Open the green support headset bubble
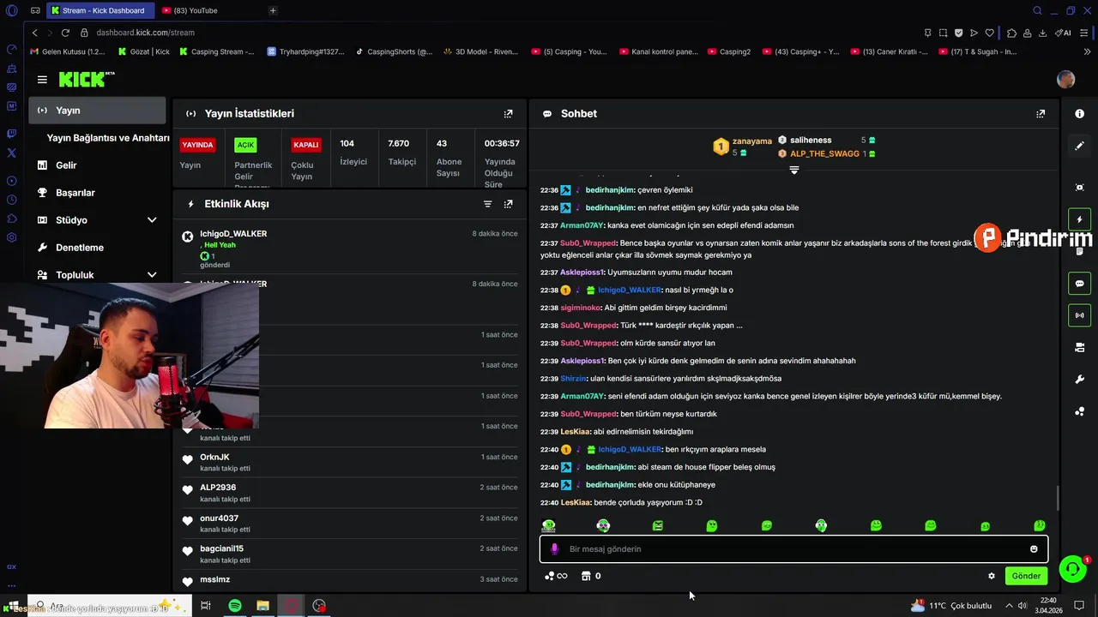The image size is (1098, 617). coord(1072,568)
